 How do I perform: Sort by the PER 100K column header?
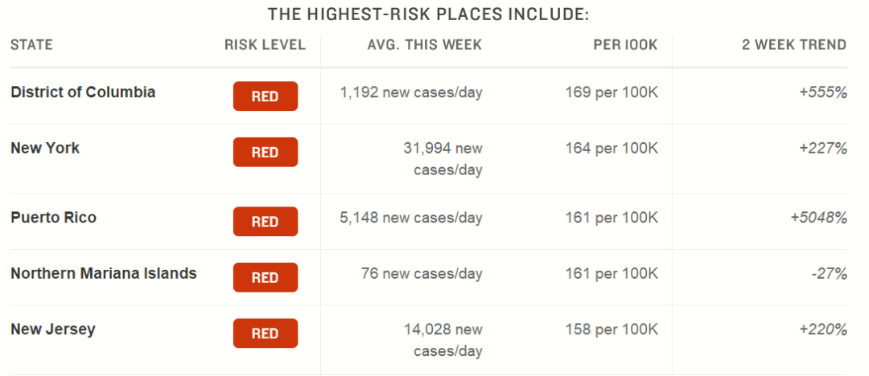pyautogui.click(x=626, y=45)
